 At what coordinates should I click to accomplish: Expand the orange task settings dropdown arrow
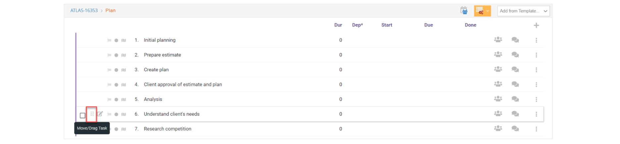click(x=488, y=11)
